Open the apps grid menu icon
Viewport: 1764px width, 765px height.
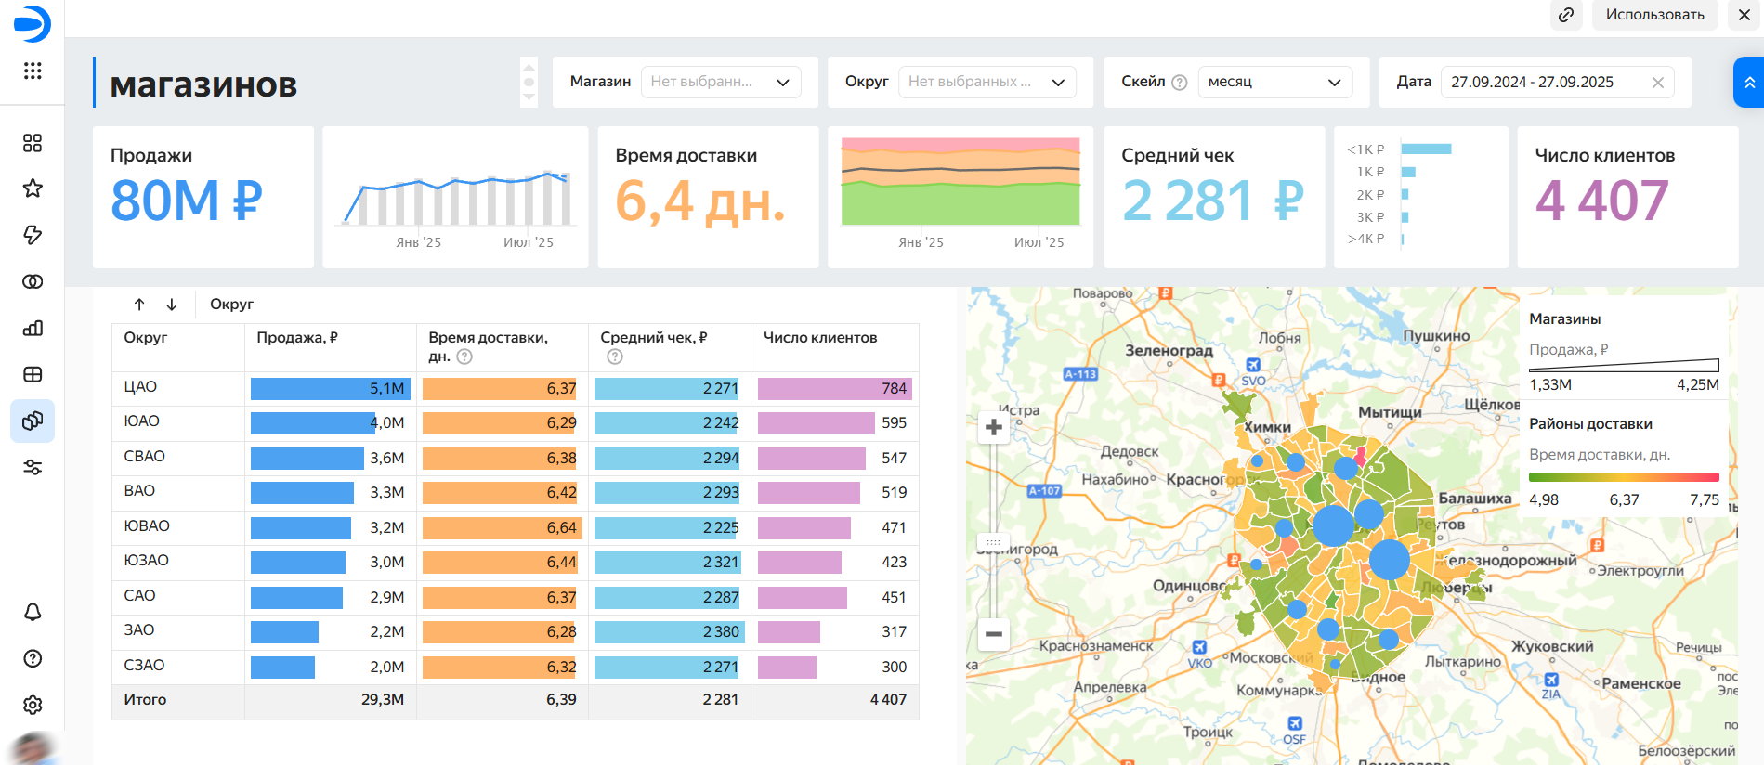click(33, 71)
